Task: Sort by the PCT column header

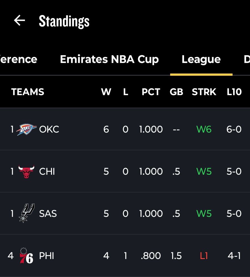Action: 151,92
